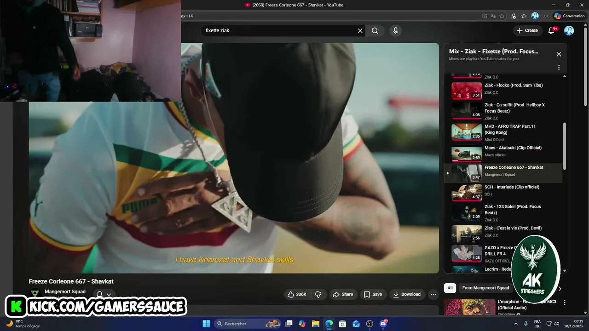This screenshot has height=331, width=589.
Task: Open YouTube notifications bell
Action: 552,30
